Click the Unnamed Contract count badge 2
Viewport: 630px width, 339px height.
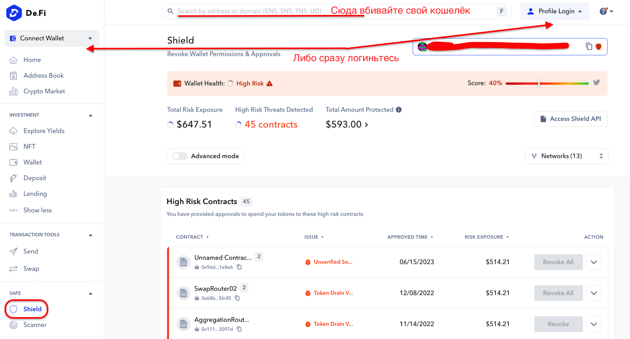click(x=259, y=257)
